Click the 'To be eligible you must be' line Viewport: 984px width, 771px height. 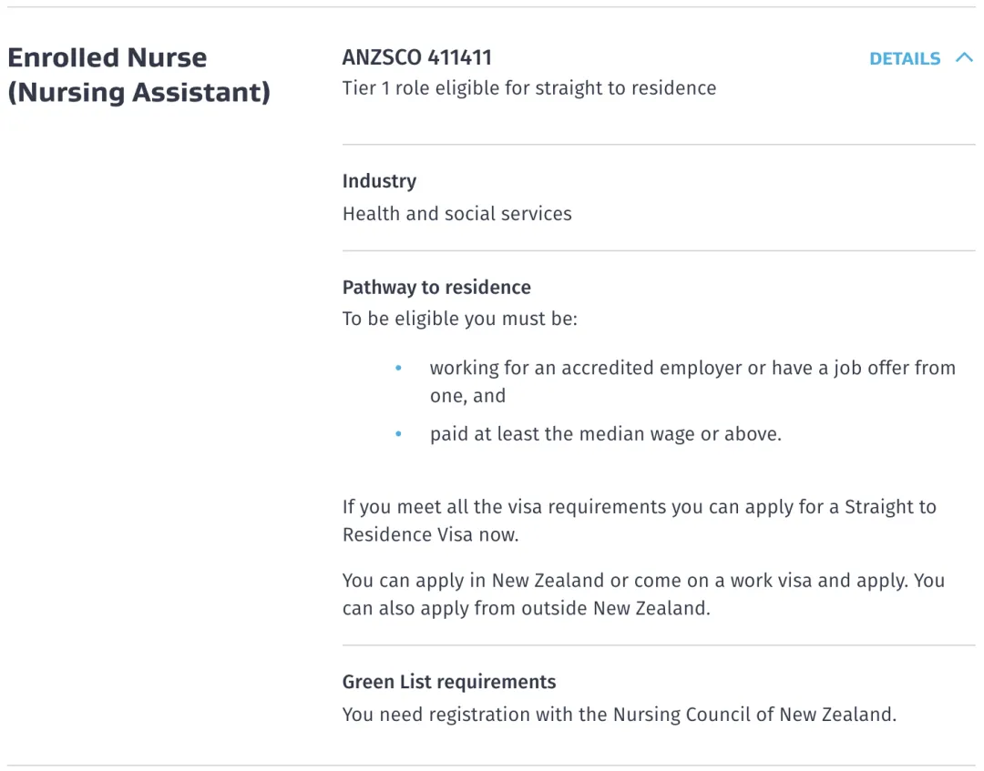tap(460, 320)
